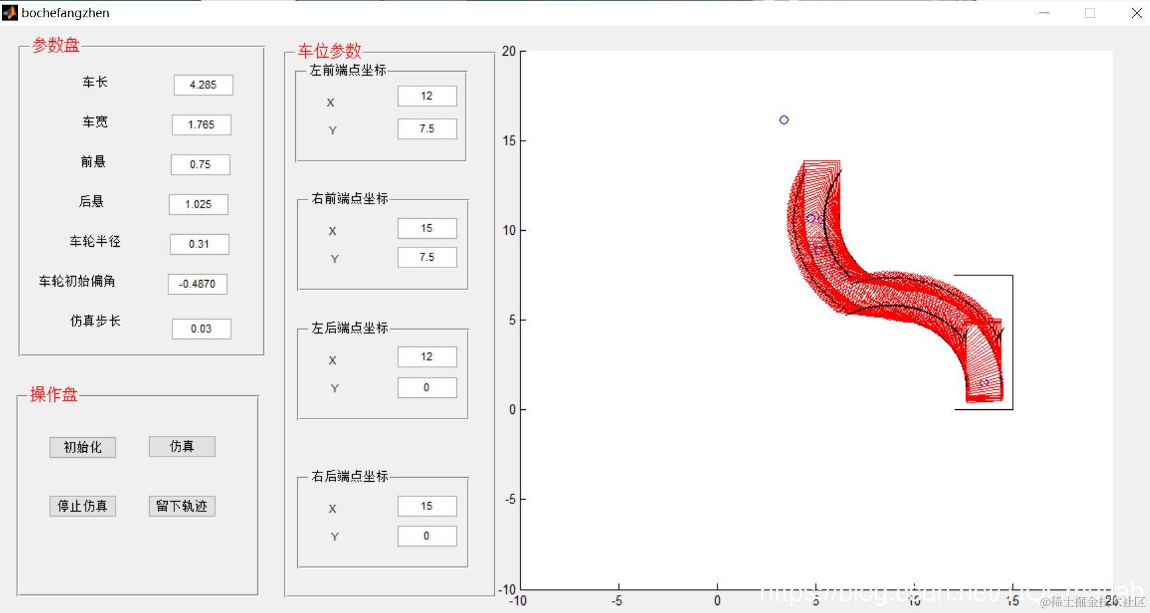Edit the 车轮半径 wheel radius value 0.31
The width and height of the screenshot is (1150, 613).
click(x=199, y=244)
